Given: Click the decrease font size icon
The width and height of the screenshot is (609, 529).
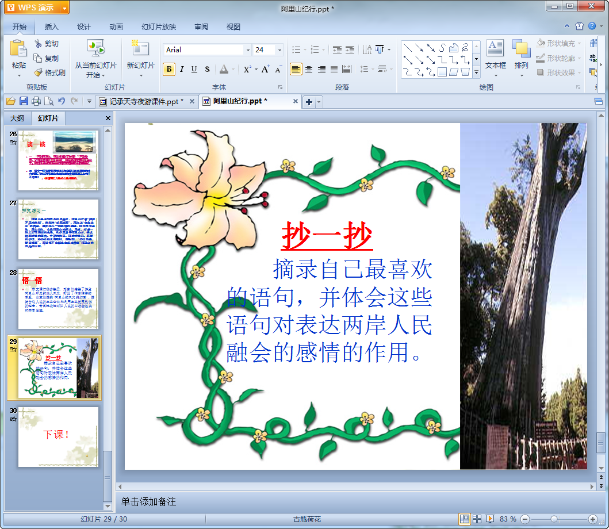Looking at the screenshot, I should [x=278, y=70].
